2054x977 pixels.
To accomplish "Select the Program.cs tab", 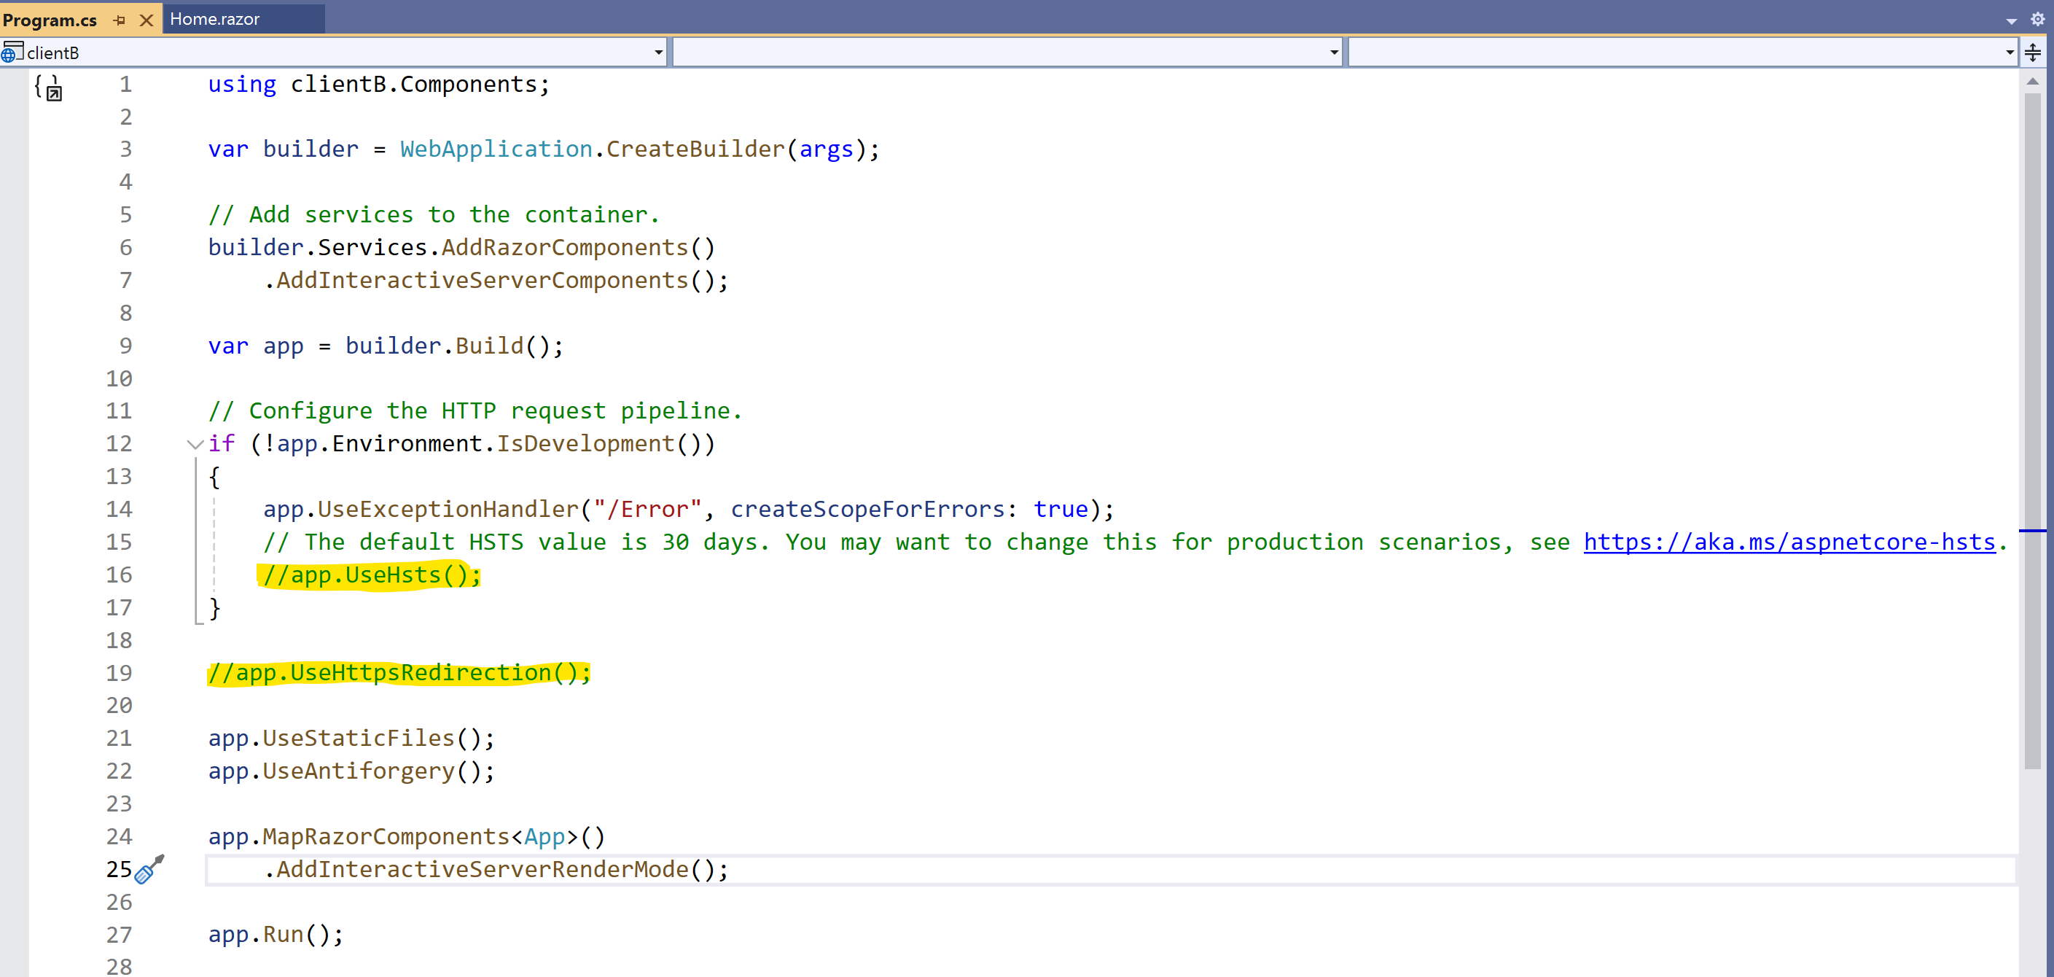I will click(50, 20).
